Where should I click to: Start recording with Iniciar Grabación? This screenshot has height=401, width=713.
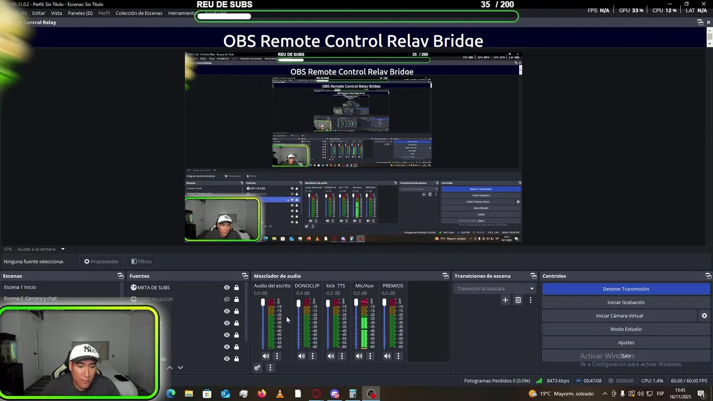point(626,302)
